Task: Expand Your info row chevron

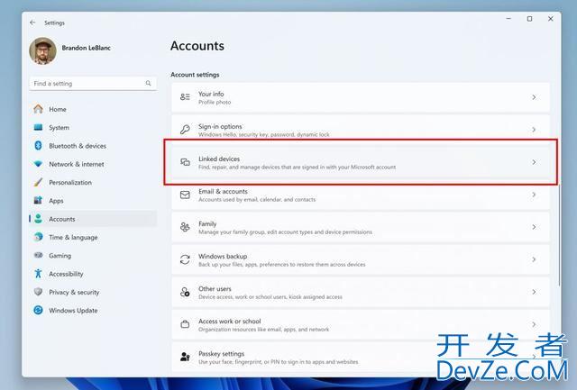Action: click(x=534, y=97)
